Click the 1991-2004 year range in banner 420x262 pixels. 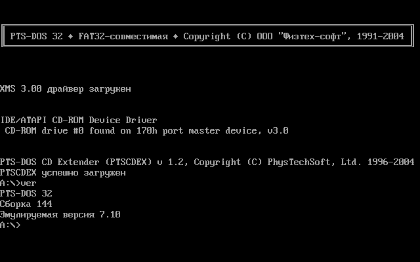[x=381, y=36]
